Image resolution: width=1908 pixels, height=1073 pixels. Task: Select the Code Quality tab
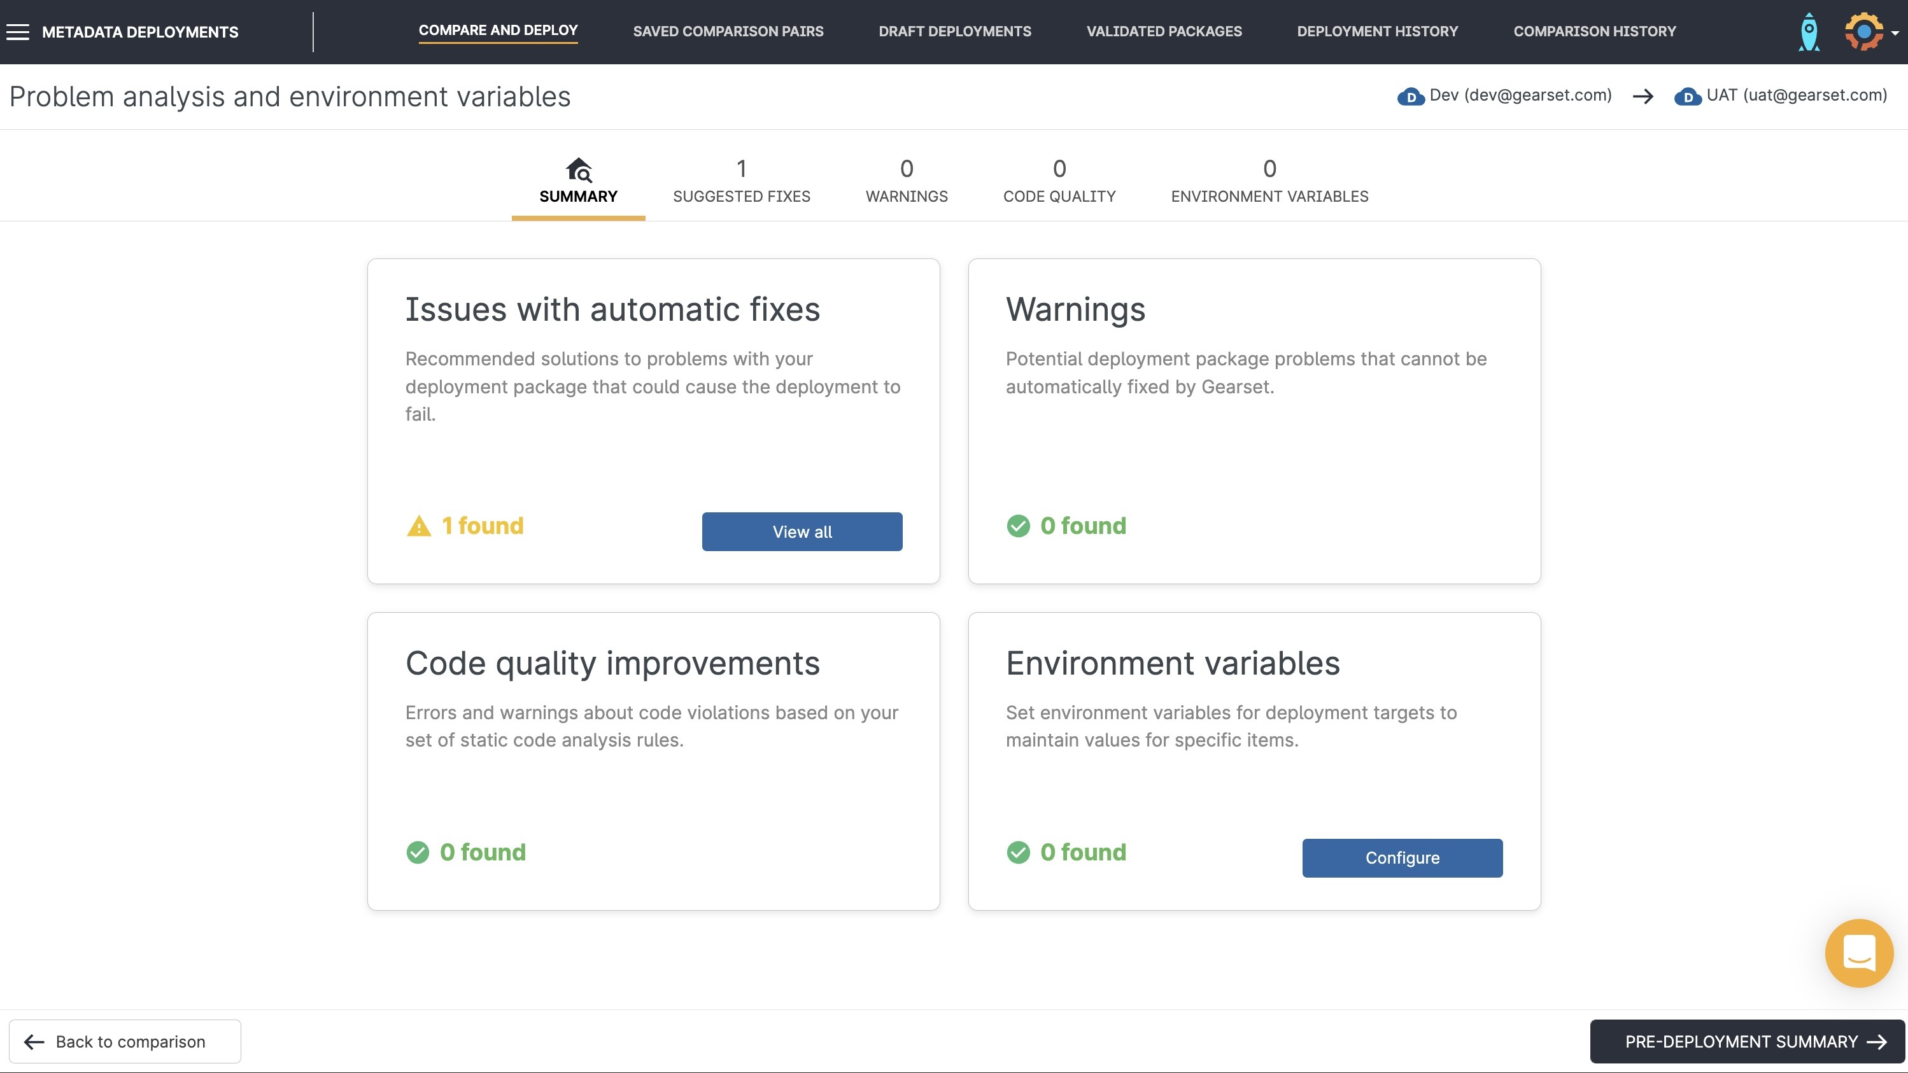click(x=1059, y=181)
